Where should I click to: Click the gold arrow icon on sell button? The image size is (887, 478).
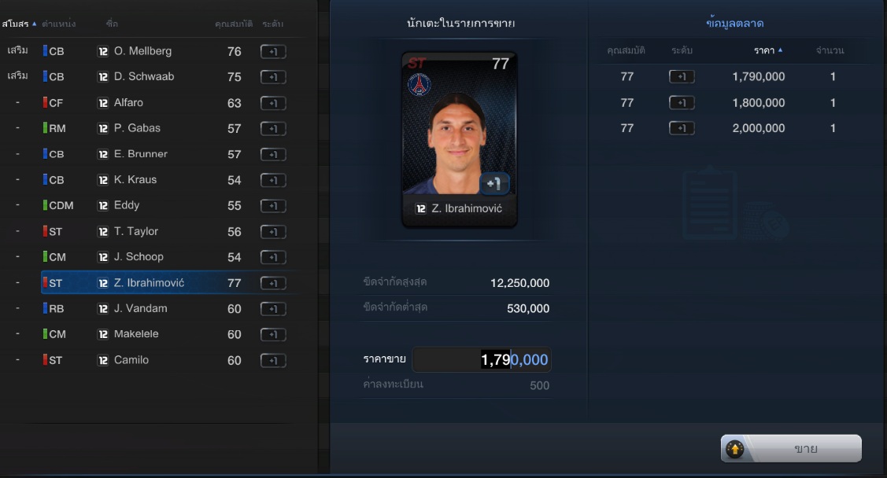point(735,449)
